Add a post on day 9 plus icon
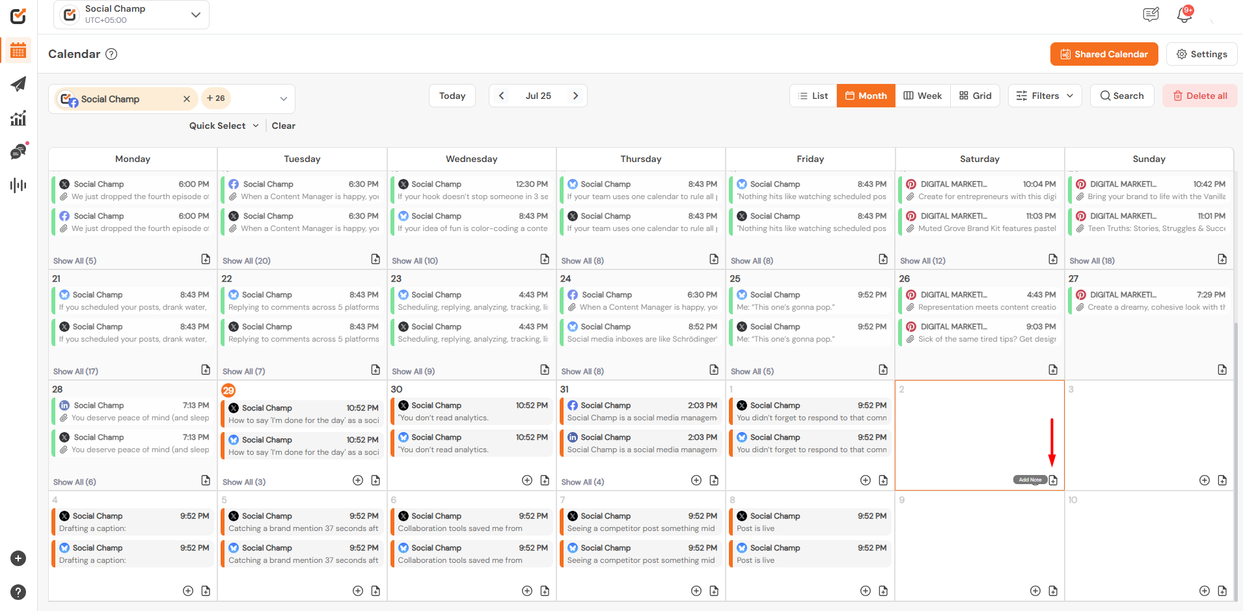Viewport: 1243px width, 611px height. pos(1035,591)
